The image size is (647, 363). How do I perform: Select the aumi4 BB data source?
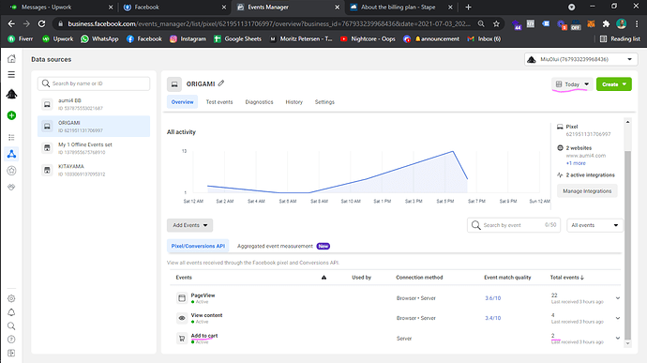pos(94,104)
